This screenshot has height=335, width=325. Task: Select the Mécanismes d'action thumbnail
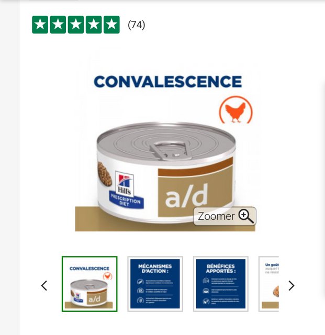155,284
